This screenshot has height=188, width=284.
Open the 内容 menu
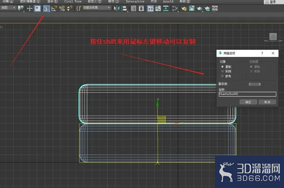tap(154, 1)
